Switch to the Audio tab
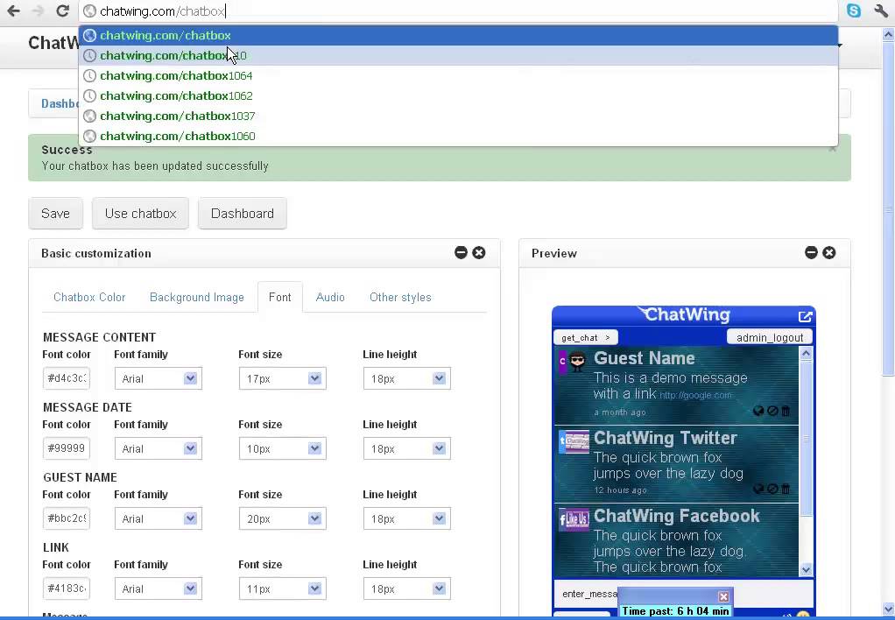The width and height of the screenshot is (895, 620). coord(330,297)
